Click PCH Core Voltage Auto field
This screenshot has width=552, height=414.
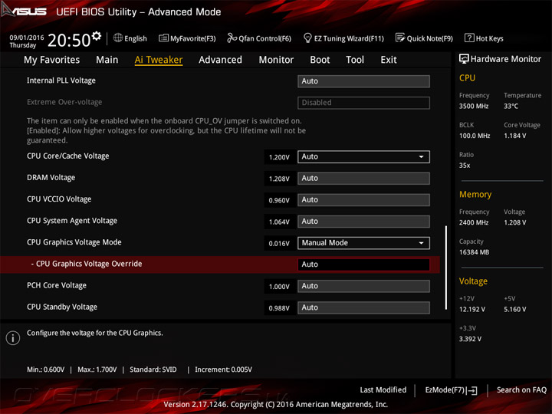[363, 286]
